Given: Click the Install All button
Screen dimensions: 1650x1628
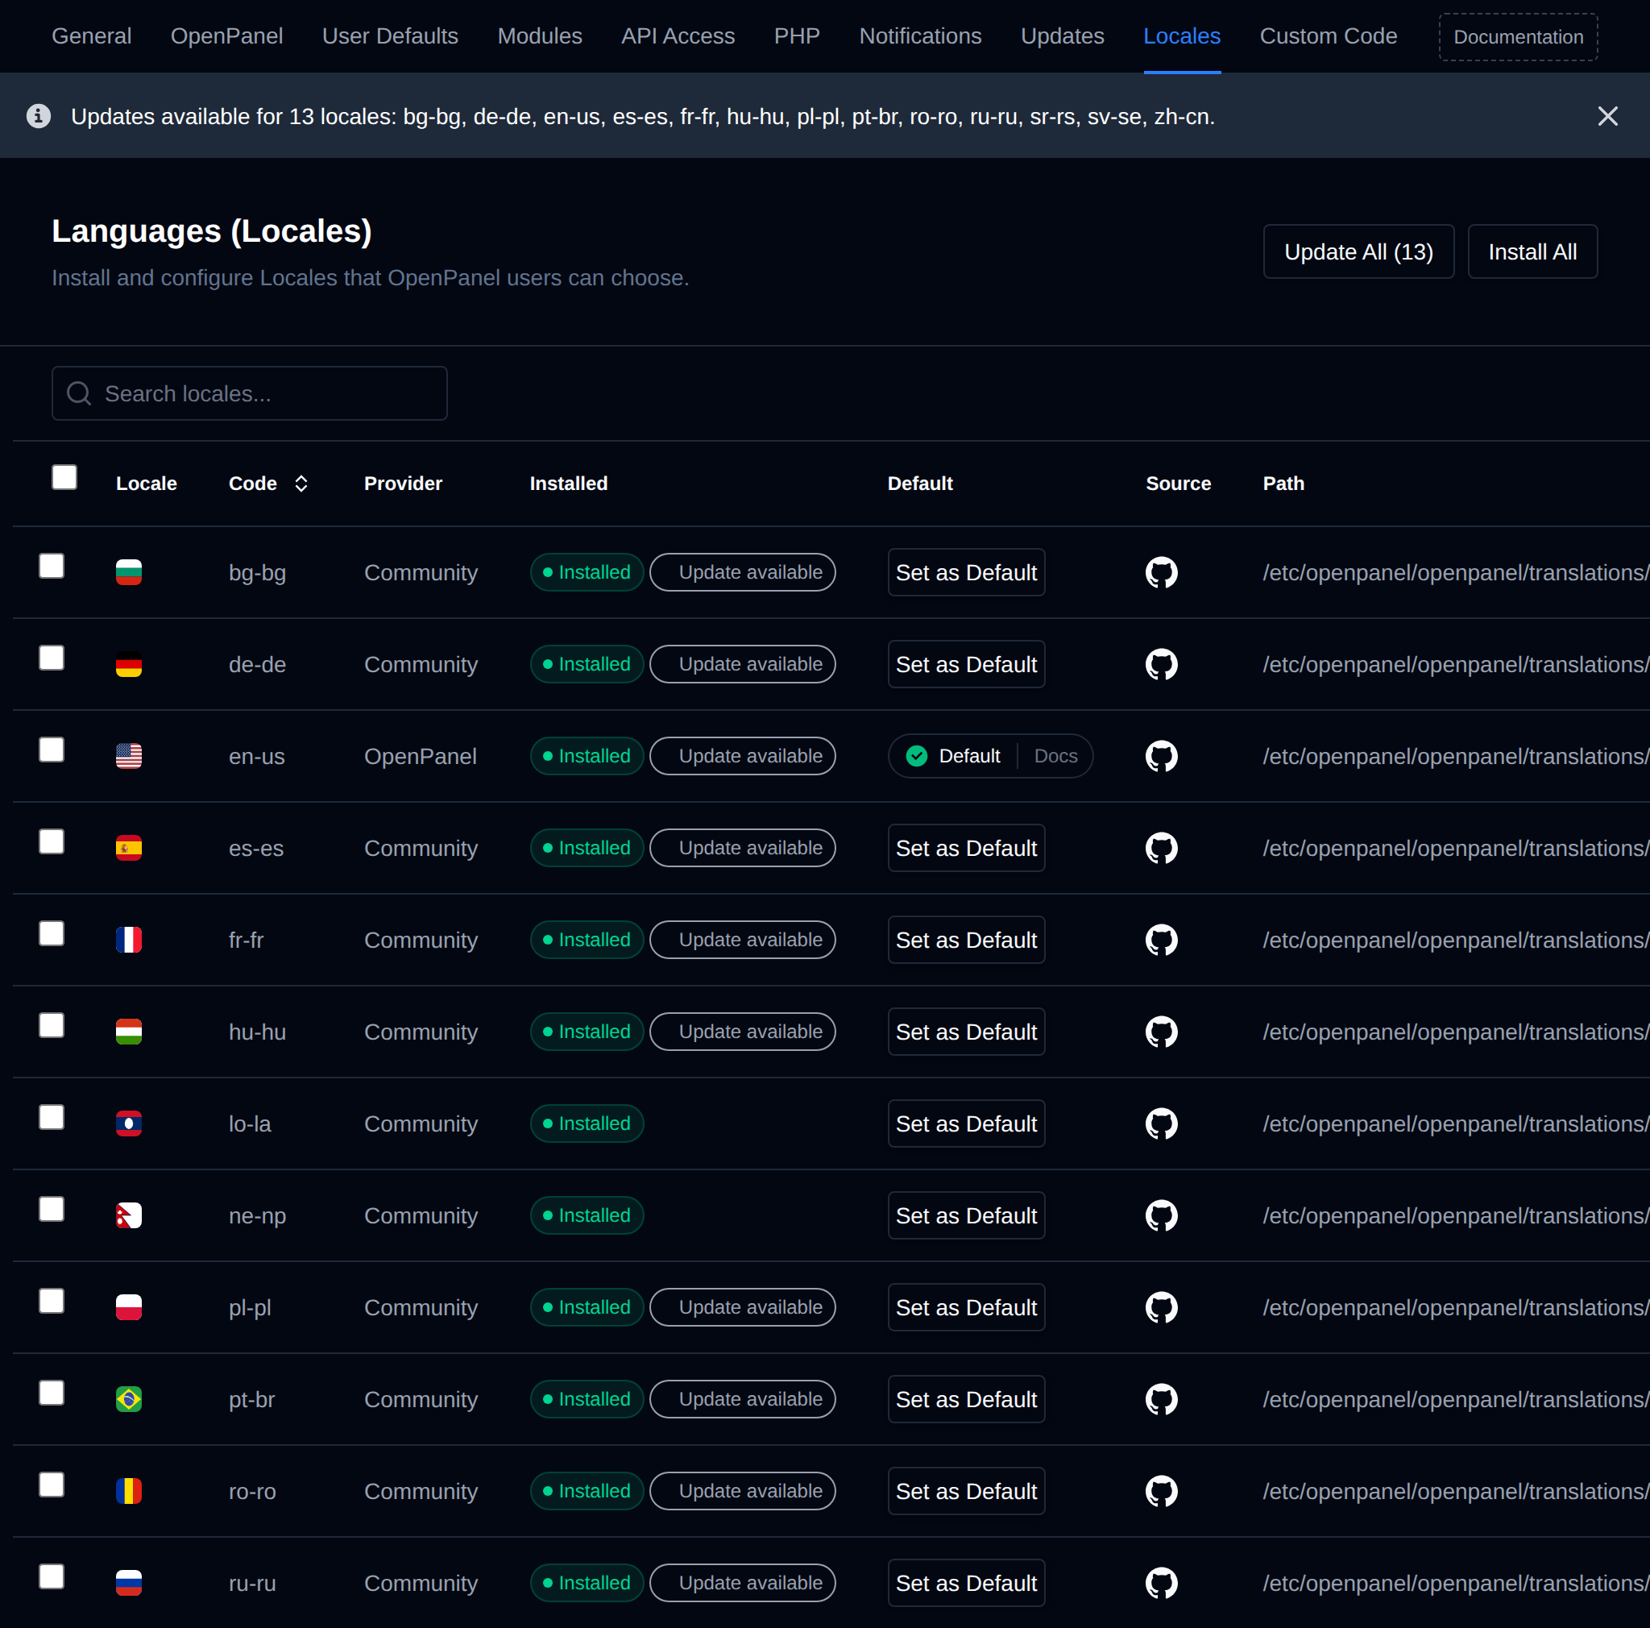Looking at the screenshot, I should [x=1532, y=252].
